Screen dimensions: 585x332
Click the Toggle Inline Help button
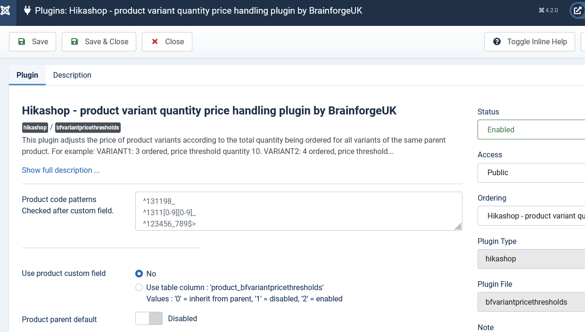click(x=529, y=41)
